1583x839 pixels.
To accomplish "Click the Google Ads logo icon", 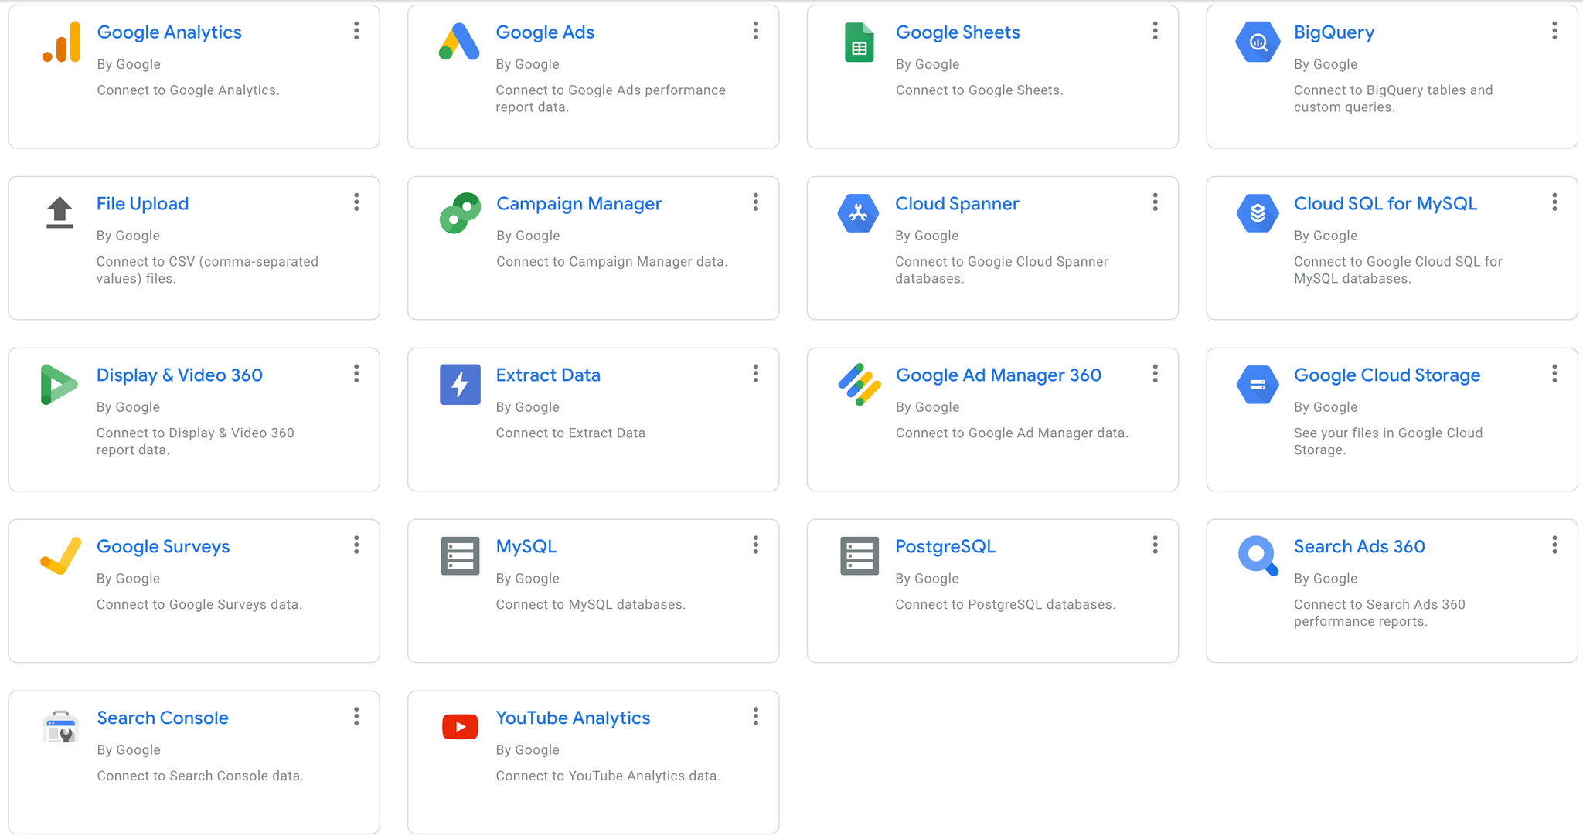I will [x=459, y=42].
